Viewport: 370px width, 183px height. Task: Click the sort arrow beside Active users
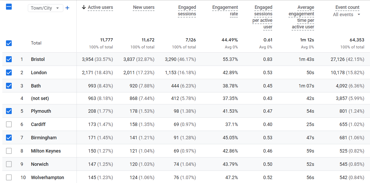(84, 7)
